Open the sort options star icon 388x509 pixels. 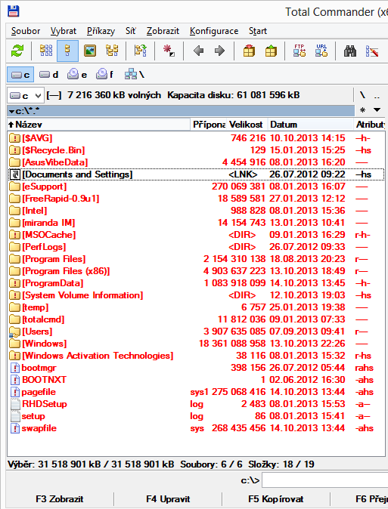click(169, 51)
